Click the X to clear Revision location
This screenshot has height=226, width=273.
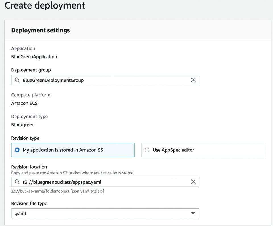(193, 182)
